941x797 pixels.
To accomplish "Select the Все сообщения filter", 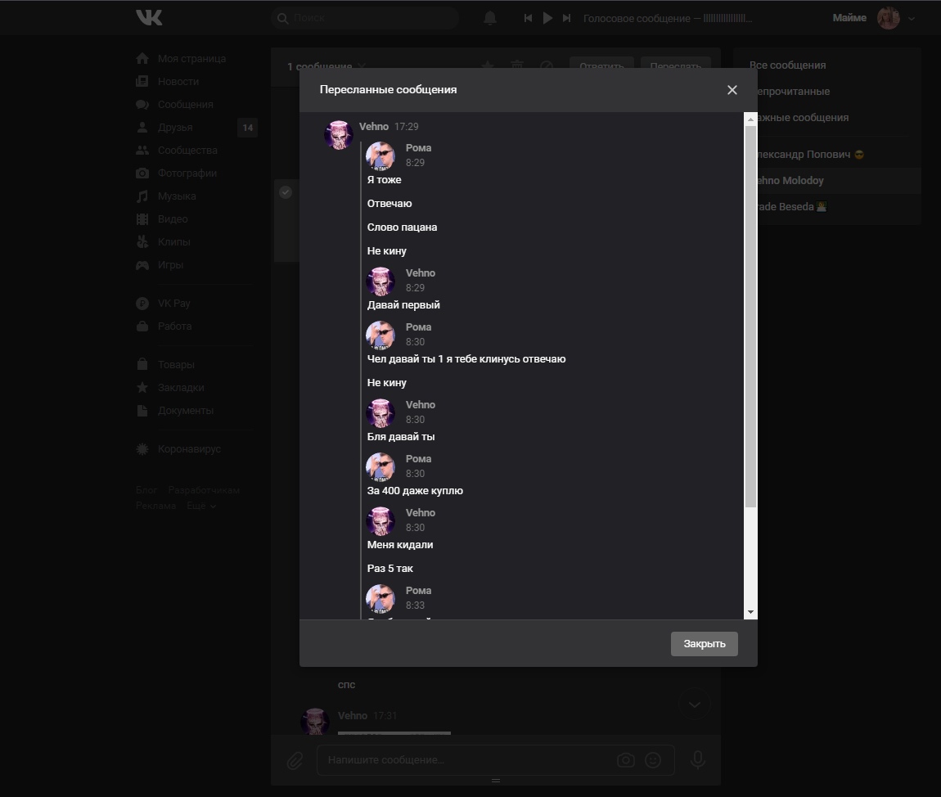I will point(787,65).
